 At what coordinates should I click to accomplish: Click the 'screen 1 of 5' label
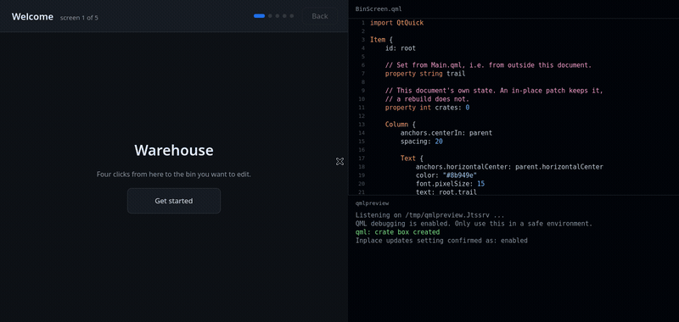(x=79, y=18)
